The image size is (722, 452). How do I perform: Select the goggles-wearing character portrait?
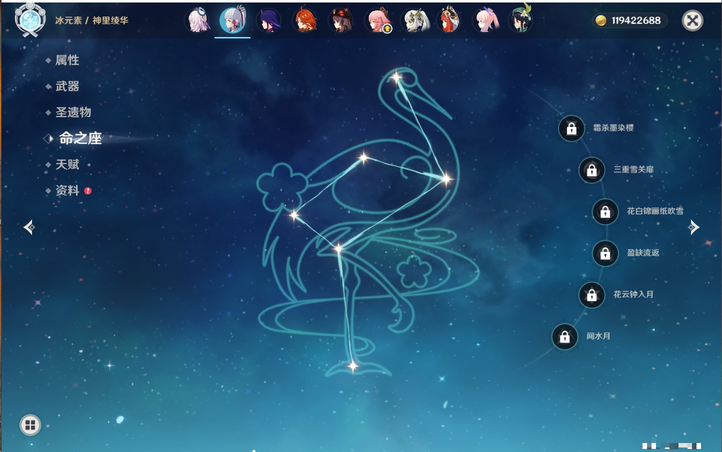click(197, 20)
